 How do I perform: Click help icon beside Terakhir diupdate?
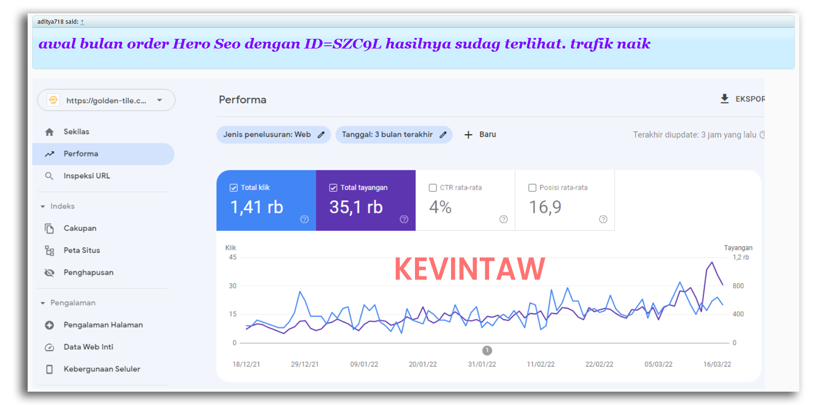[x=762, y=135]
